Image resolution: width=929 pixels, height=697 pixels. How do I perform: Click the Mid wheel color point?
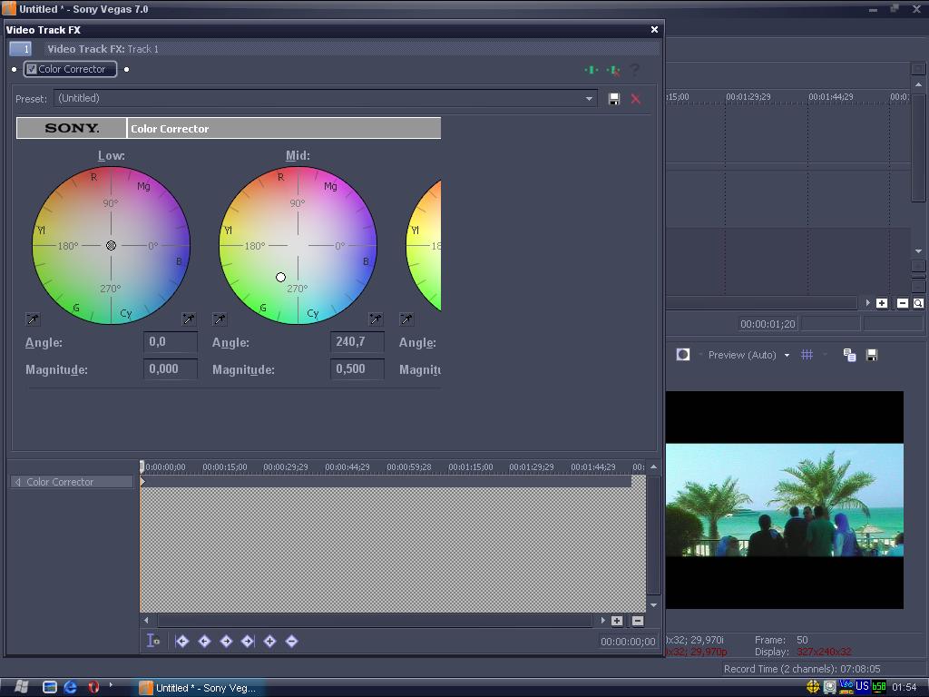pos(281,277)
